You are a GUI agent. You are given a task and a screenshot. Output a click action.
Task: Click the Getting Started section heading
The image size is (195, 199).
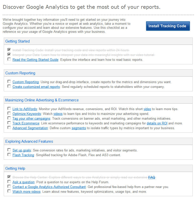click(17, 41)
